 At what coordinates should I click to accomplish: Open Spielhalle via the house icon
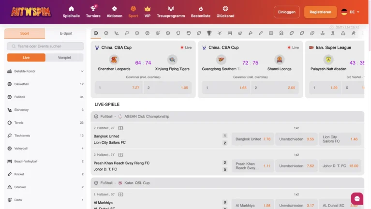(x=71, y=9)
